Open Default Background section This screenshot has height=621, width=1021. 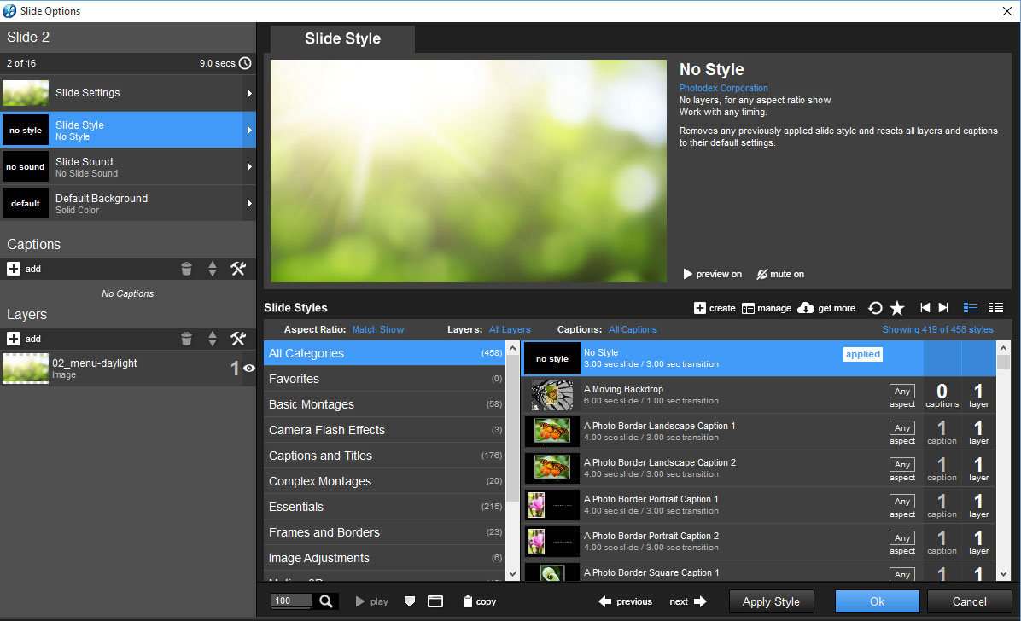pyautogui.click(x=128, y=204)
